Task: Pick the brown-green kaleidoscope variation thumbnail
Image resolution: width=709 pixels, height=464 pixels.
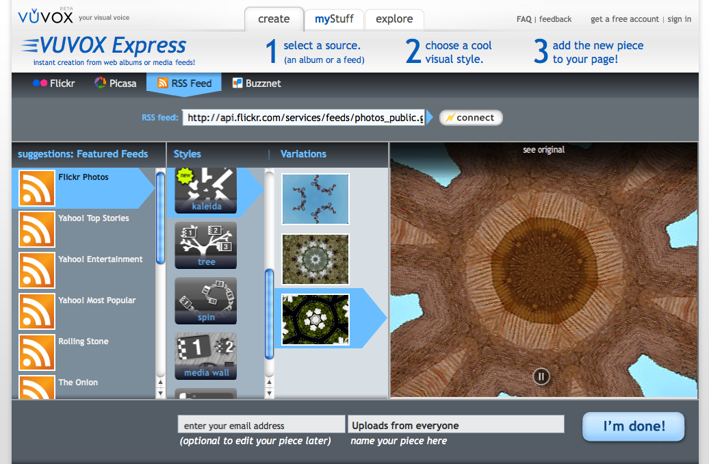Action: click(315, 259)
